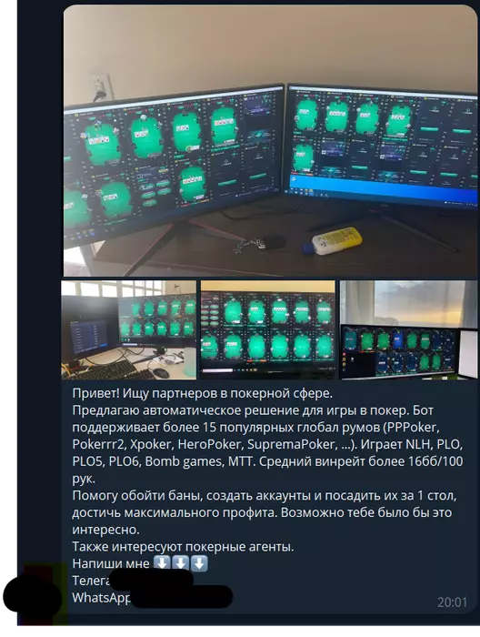Click the first down-arrow emoji after 'Напиши мне'
The width and height of the screenshot is (480, 637).
(x=163, y=563)
